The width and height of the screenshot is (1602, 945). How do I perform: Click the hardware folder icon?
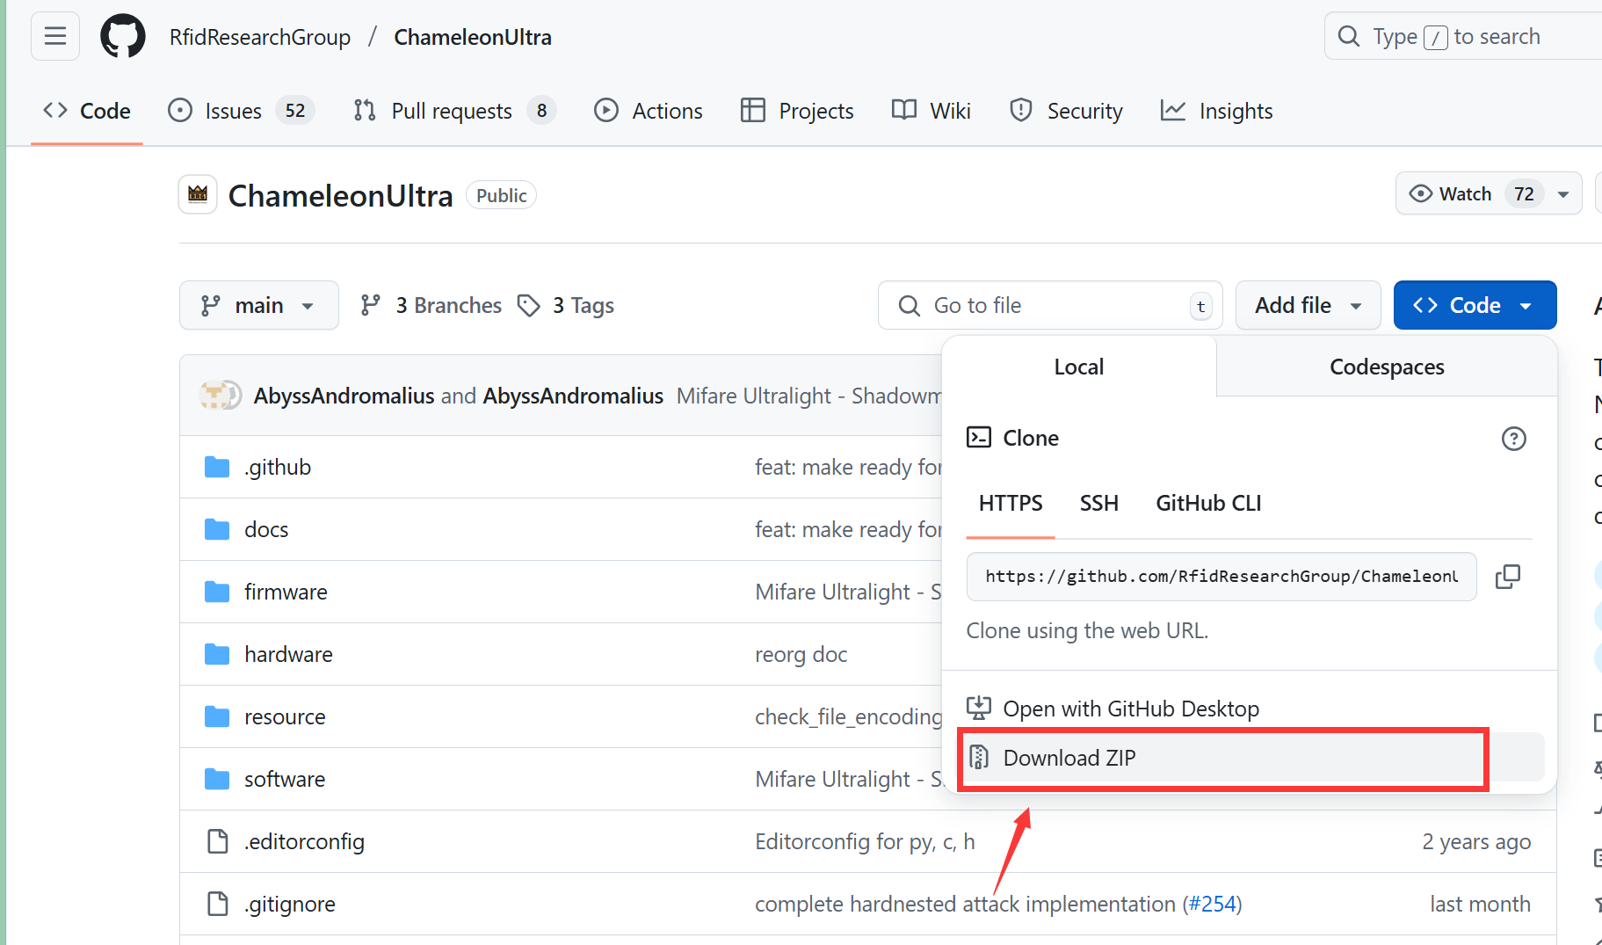click(217, 654)
